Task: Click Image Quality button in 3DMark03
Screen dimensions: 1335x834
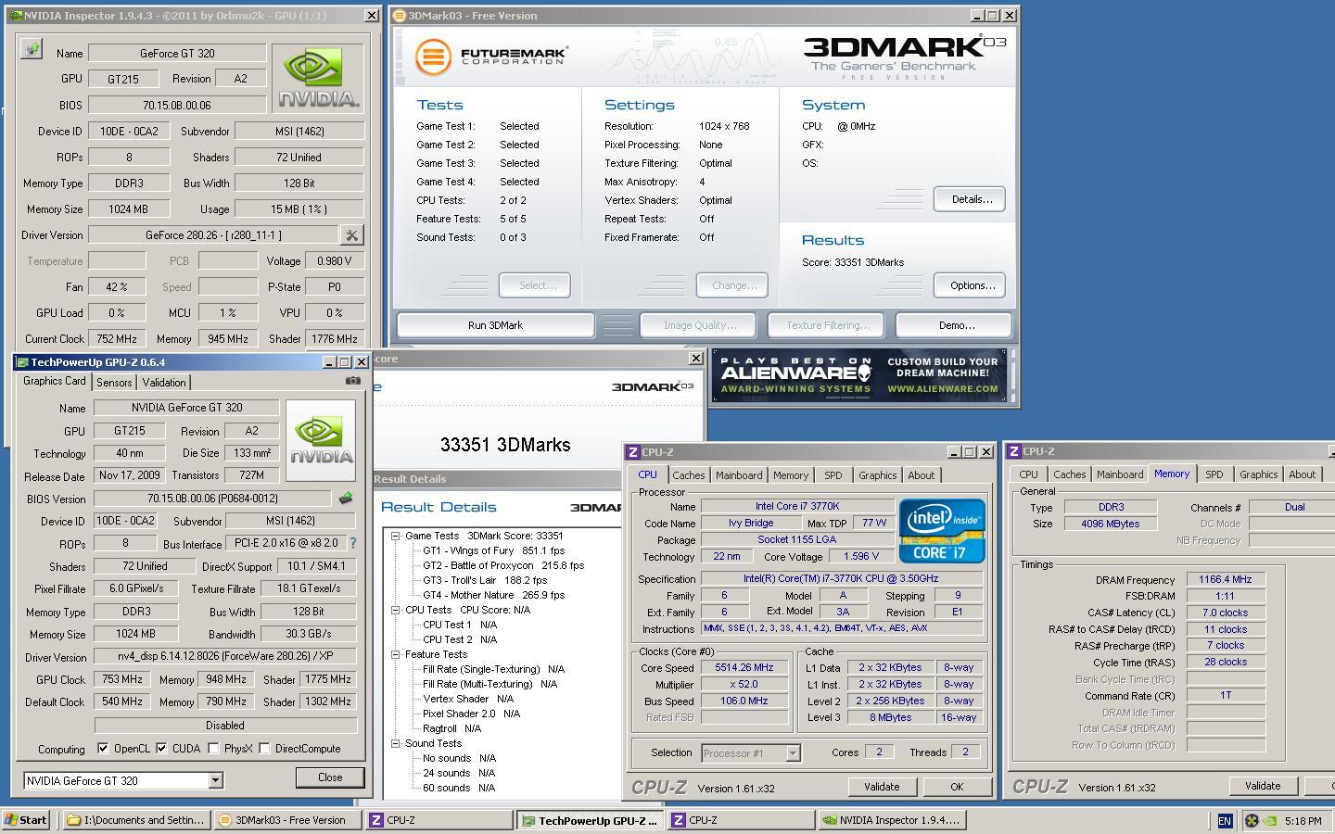Action: pyautogui.click(x=699, y=325)
